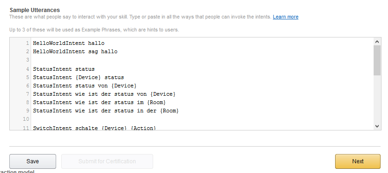Viewport: 388px width, 173px height.
Task: Click line 11 'SwitchIntent schalte {Device} {Action}'
Action: [94, 128]
